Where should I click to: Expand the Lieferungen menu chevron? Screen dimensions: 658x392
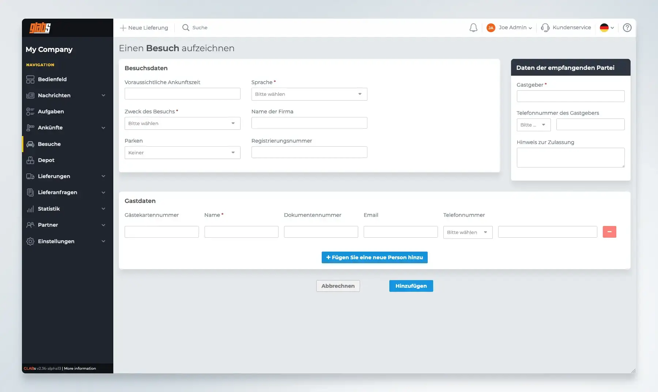[103, 176]
